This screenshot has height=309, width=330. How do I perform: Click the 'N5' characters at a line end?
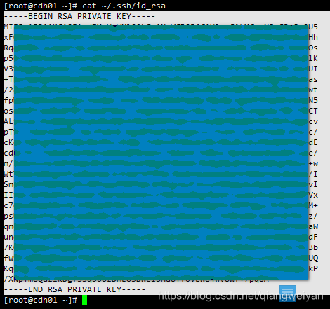coord(313,100)
